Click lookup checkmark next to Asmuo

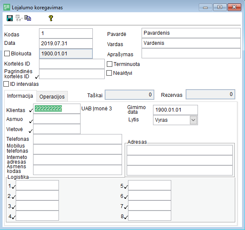point(31,121)
